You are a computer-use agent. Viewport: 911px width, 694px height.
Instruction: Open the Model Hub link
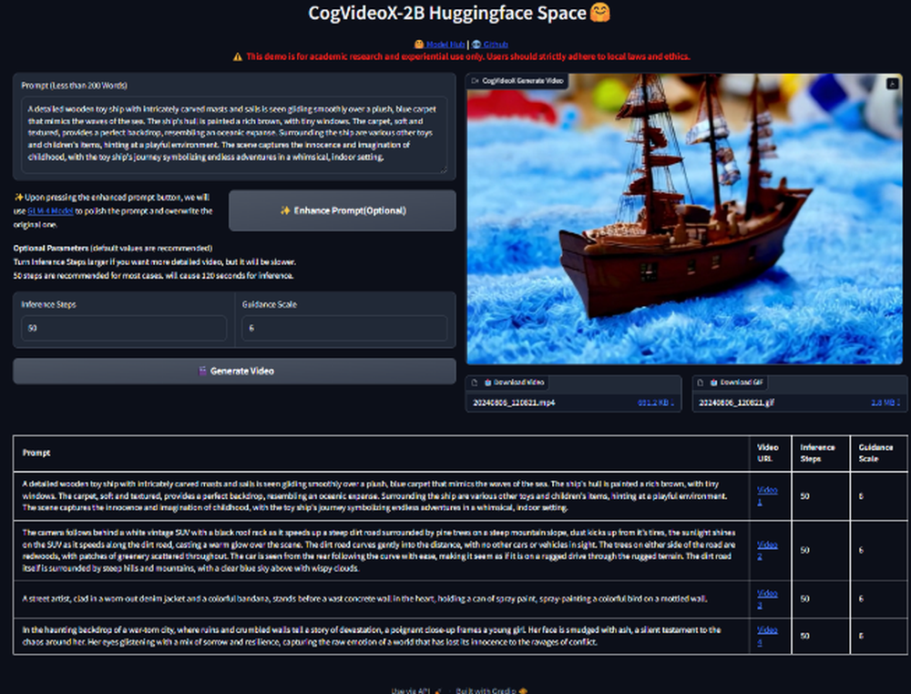pos(445,44)
